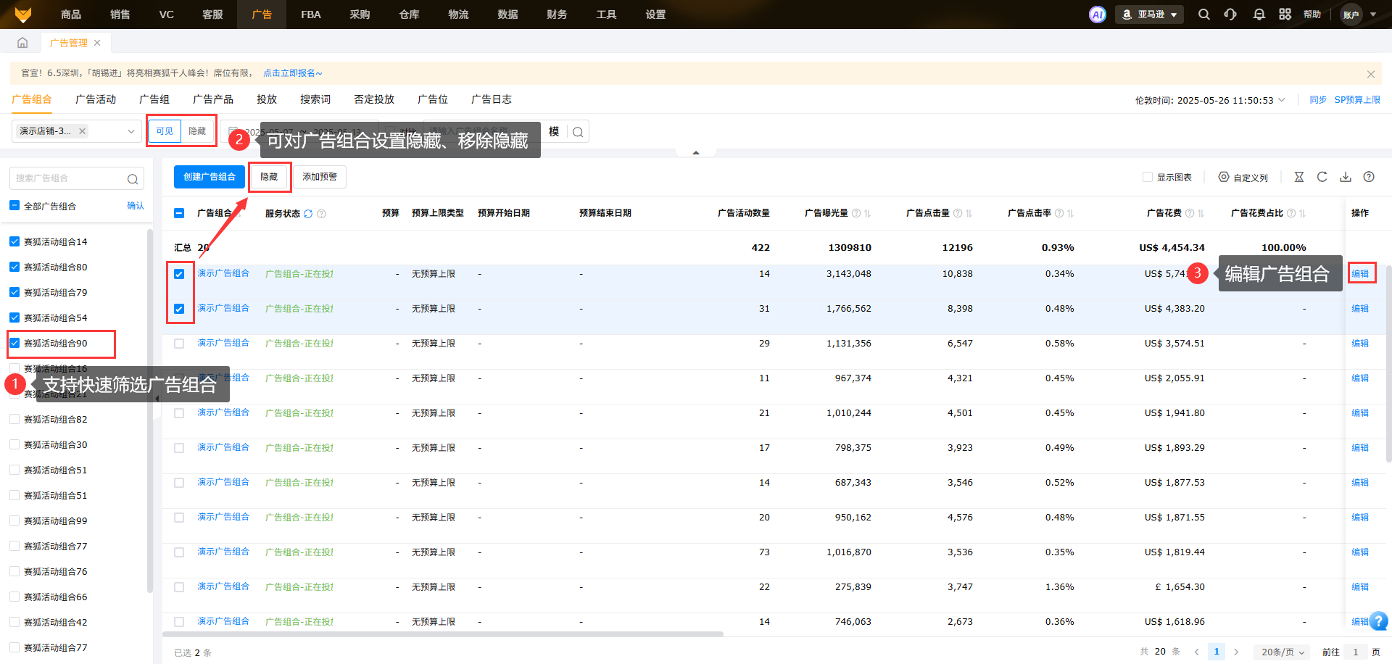Click the 搜索广告组合 search field
The image size is (1392, 664).
tap(69, 178)
